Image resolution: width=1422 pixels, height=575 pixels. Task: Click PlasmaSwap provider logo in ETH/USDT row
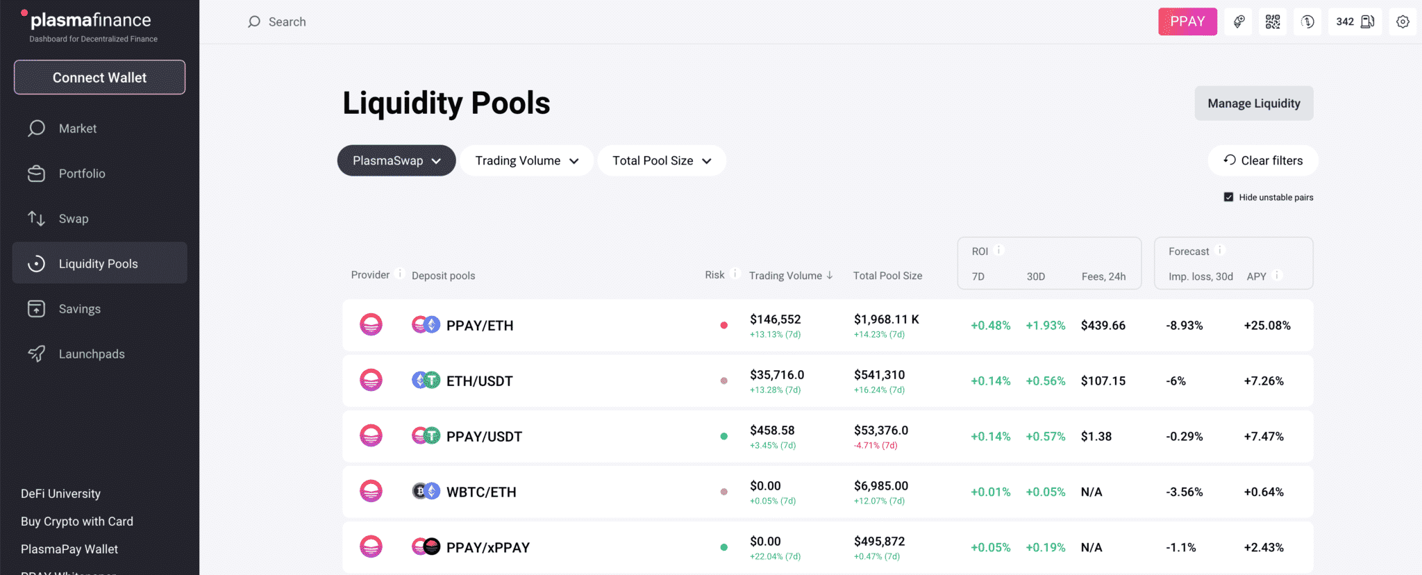click(371, 380)
